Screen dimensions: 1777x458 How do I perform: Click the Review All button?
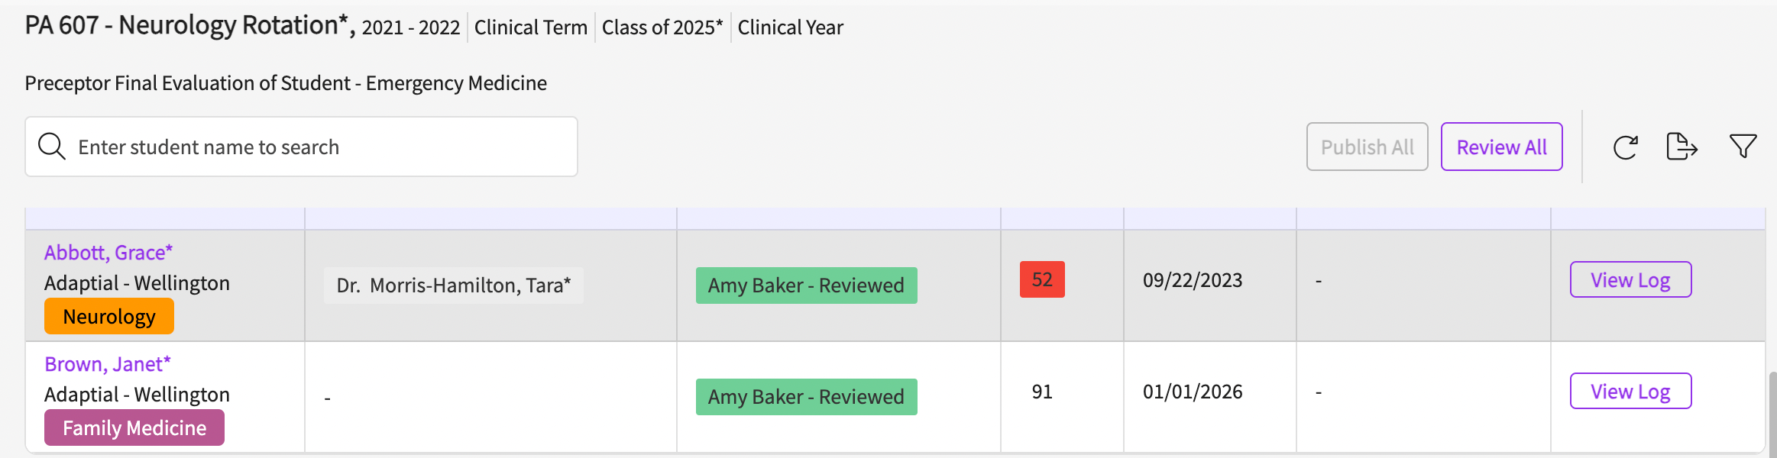[1501, 147]
